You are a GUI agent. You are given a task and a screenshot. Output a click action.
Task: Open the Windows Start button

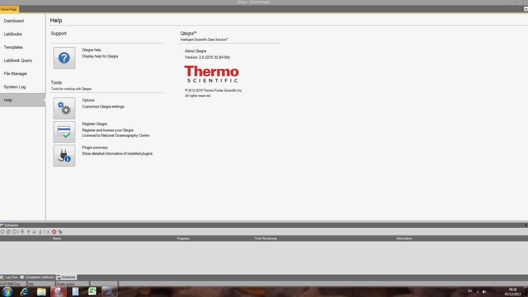[x=7, y=291]
